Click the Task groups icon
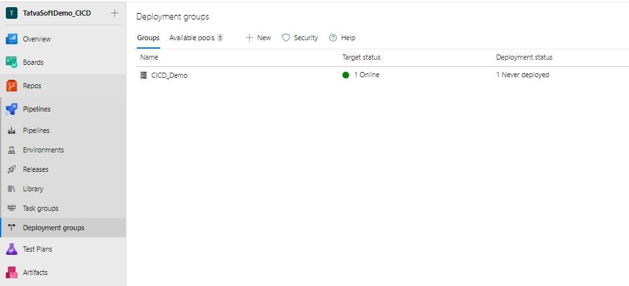629x286 pixels. (12, 208)
